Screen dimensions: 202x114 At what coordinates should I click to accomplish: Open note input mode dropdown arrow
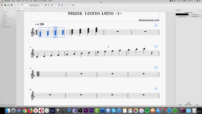pos(4,8)
